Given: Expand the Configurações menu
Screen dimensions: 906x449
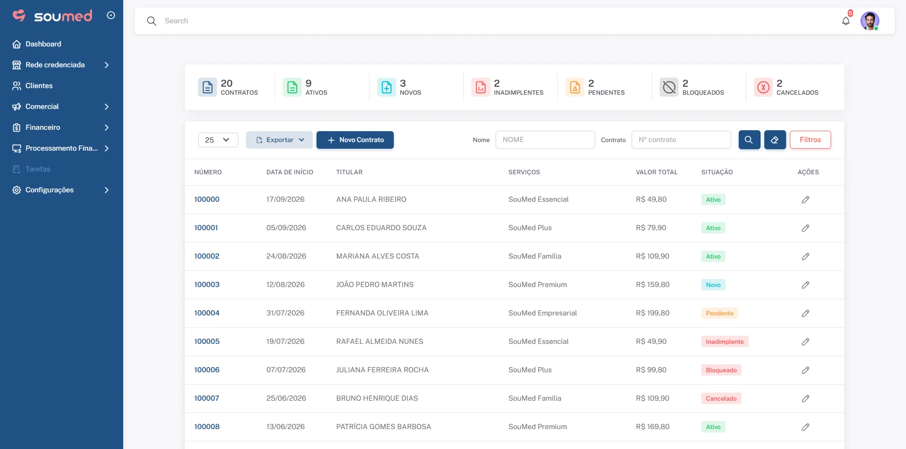Looking at the screenshot, I should (62, 190).
